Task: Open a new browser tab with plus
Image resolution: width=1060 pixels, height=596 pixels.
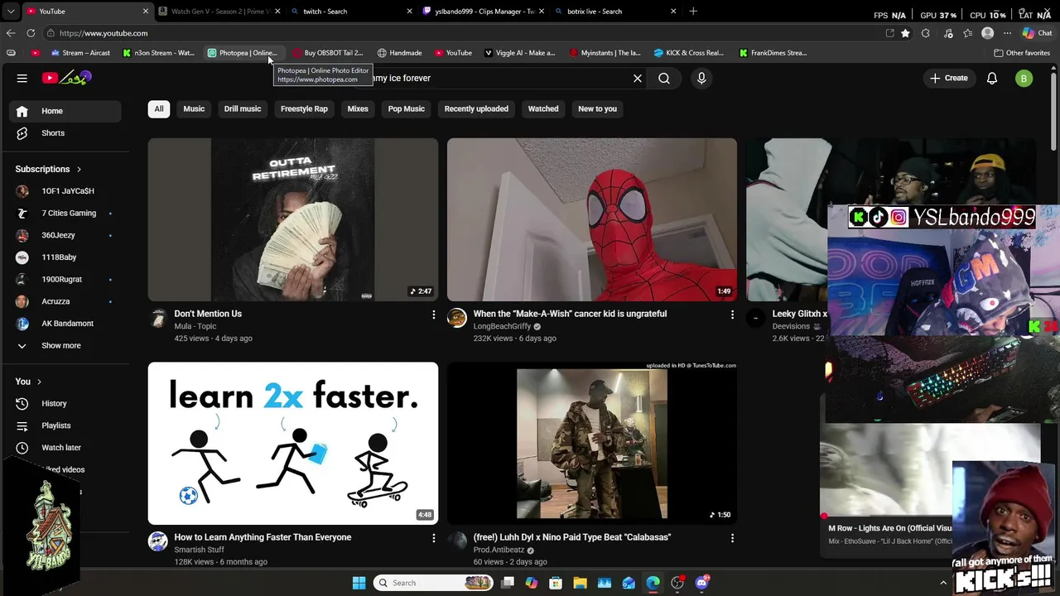Action: tap(693, 12)
